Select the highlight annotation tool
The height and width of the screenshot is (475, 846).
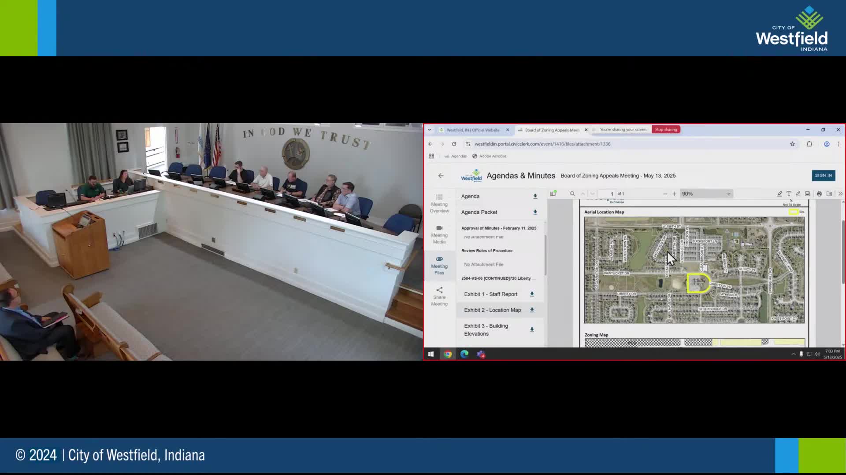pos(779,194)
